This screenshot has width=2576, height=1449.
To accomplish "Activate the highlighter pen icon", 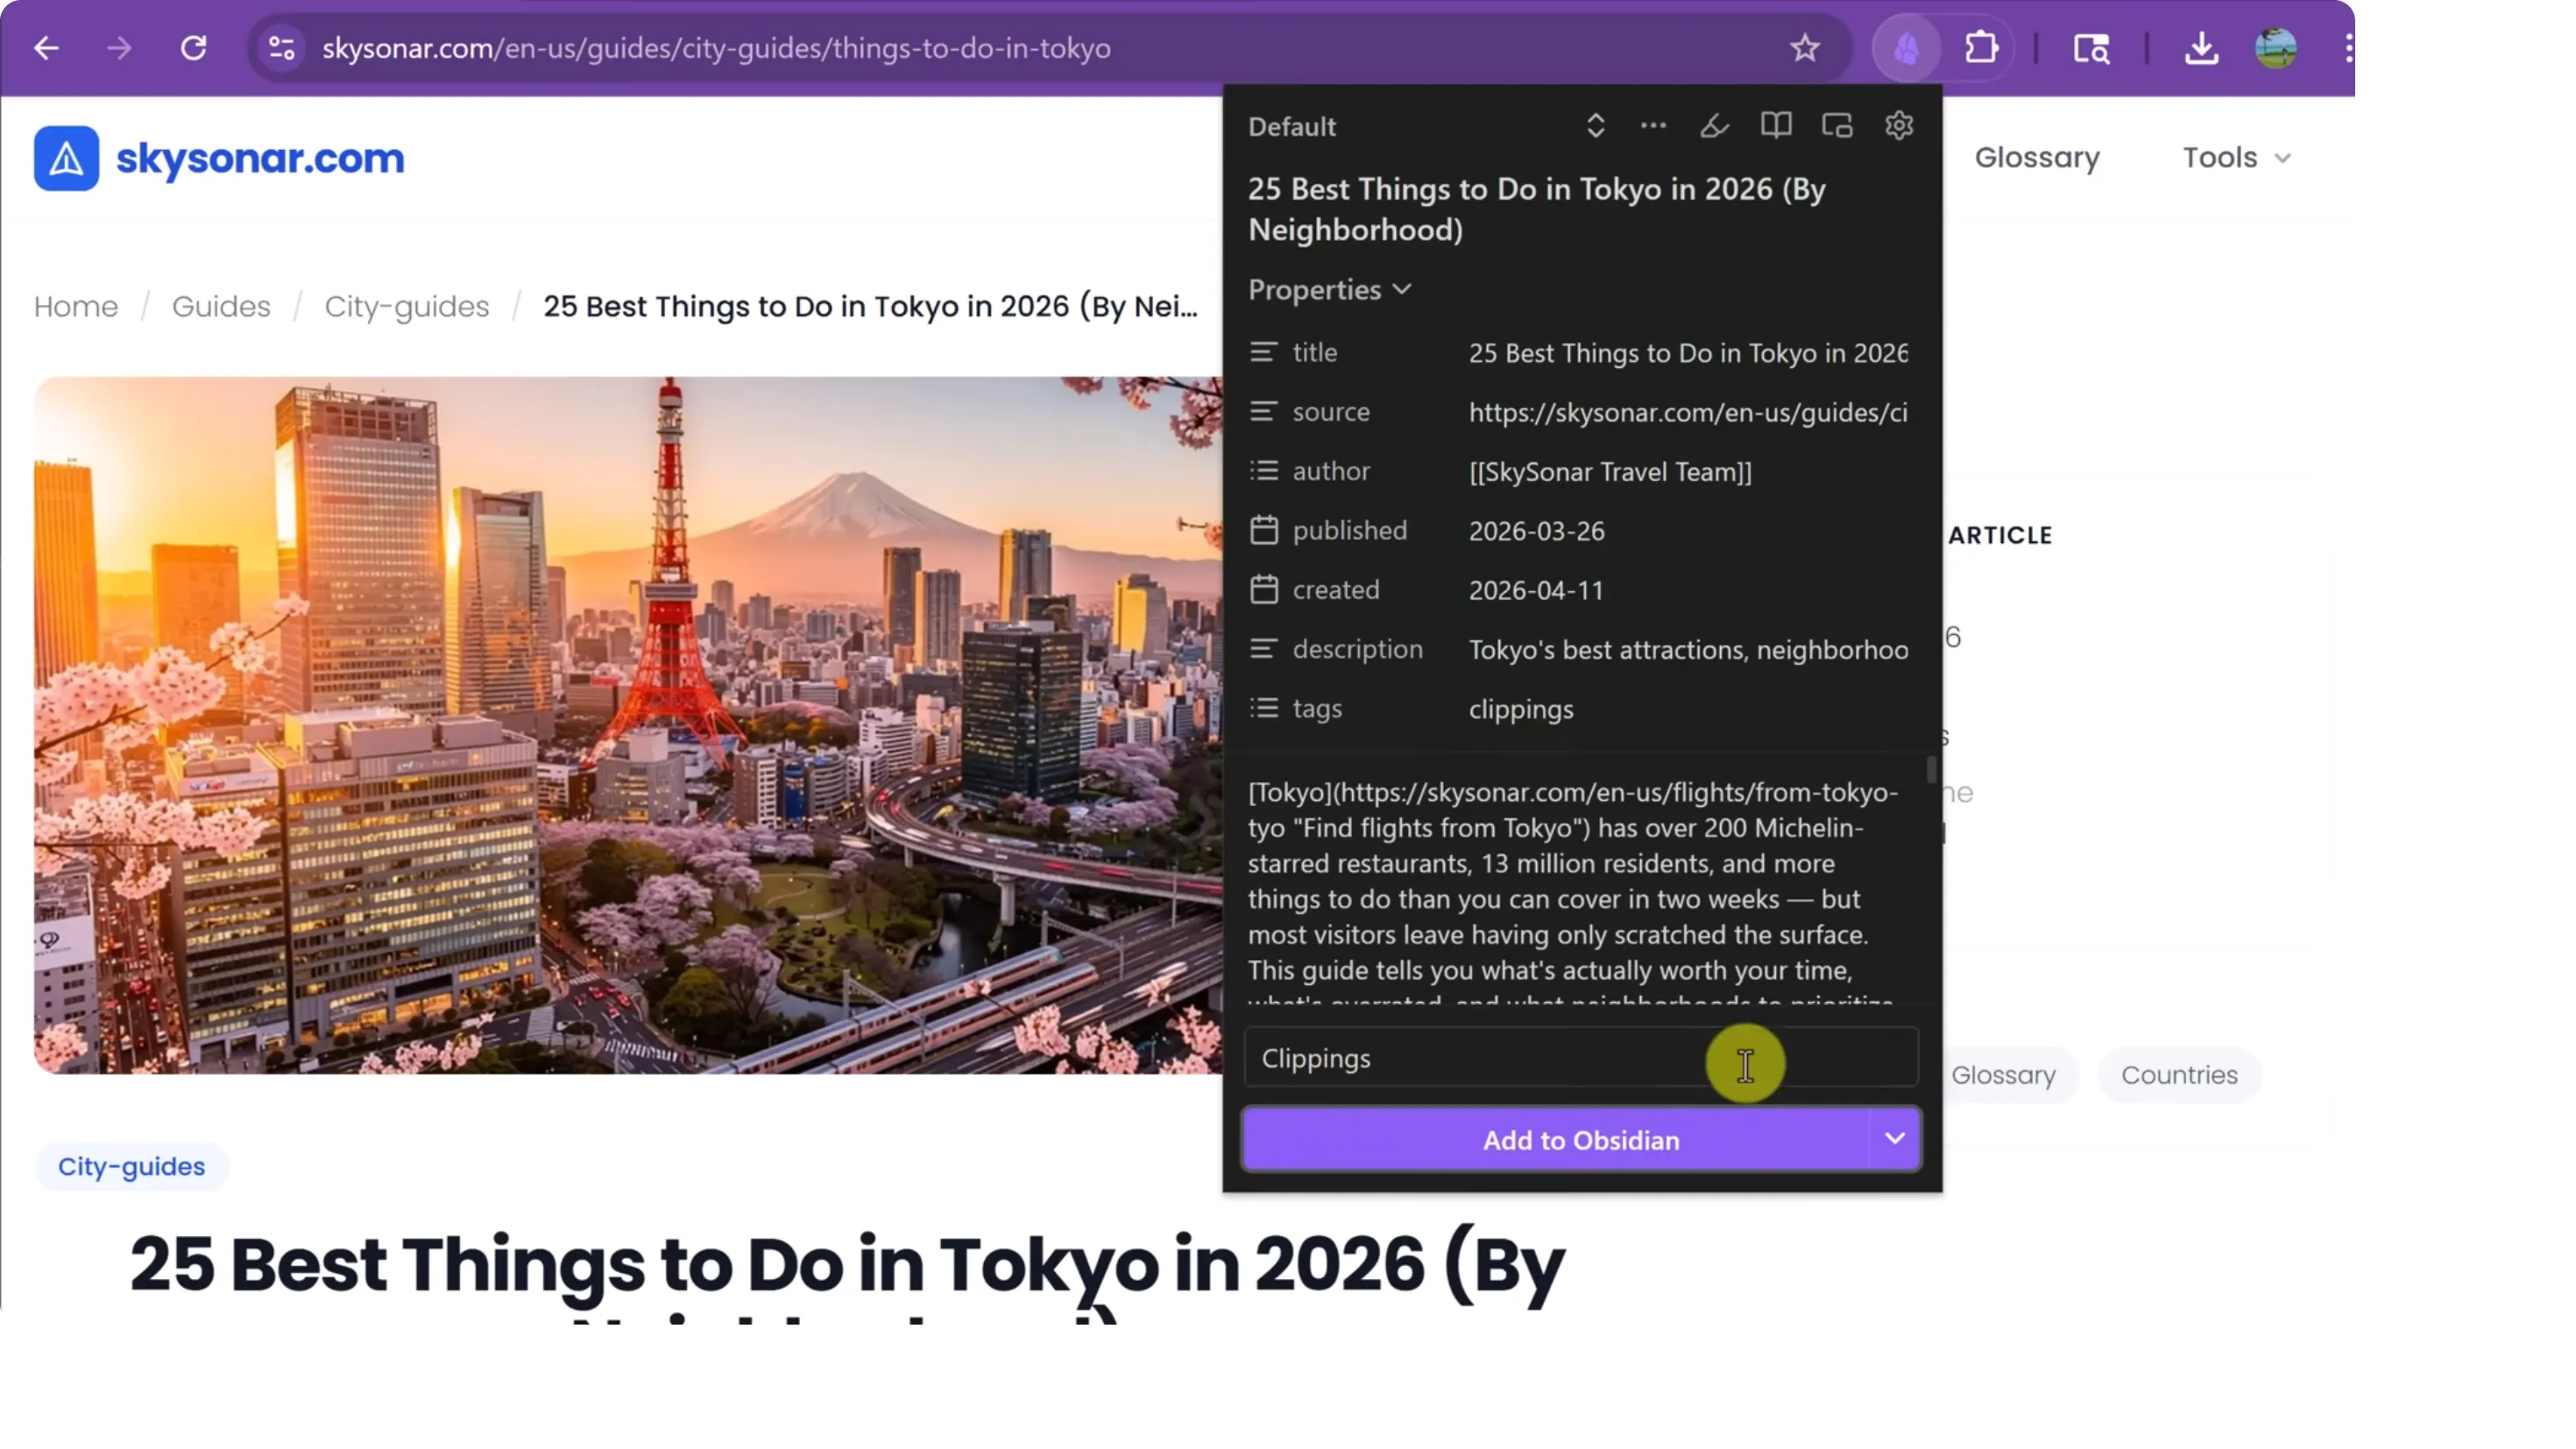I will [1714, 126].
